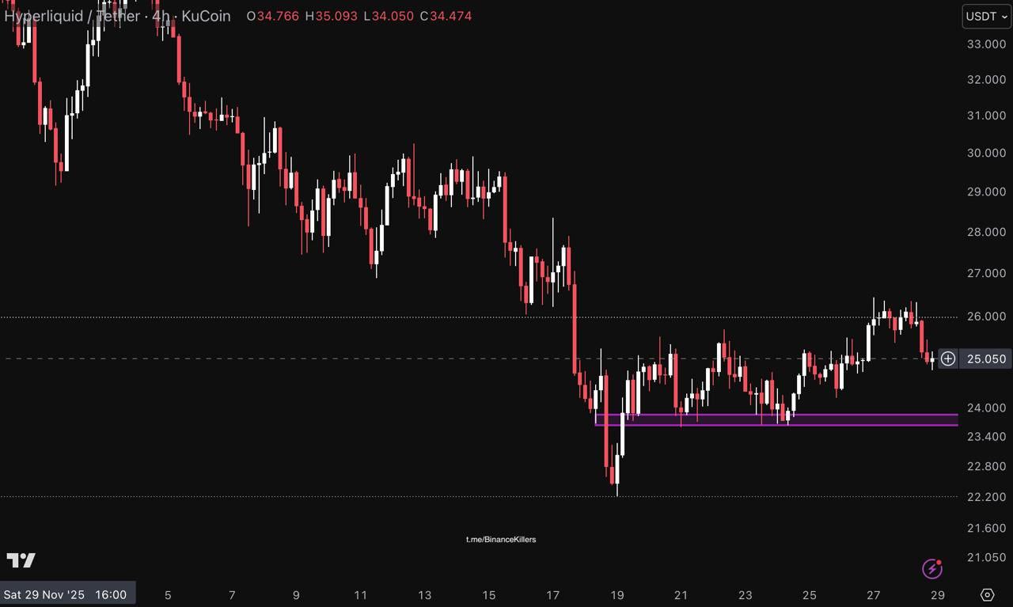Click the plus icon beside the 25.050 price
The image size is (1013, 607).
947,359
